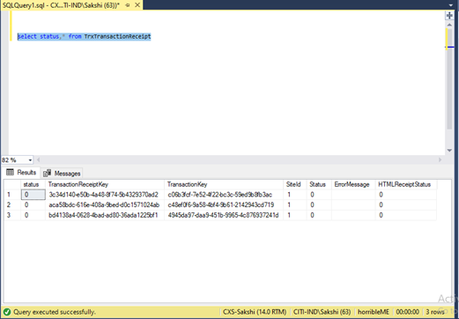Click the Results tab grid icon
This screenshot has width=459, height=319.
tap(10, 172)
